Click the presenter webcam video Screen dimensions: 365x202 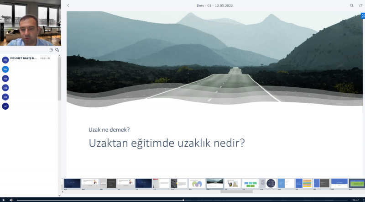tap(30, 23)
